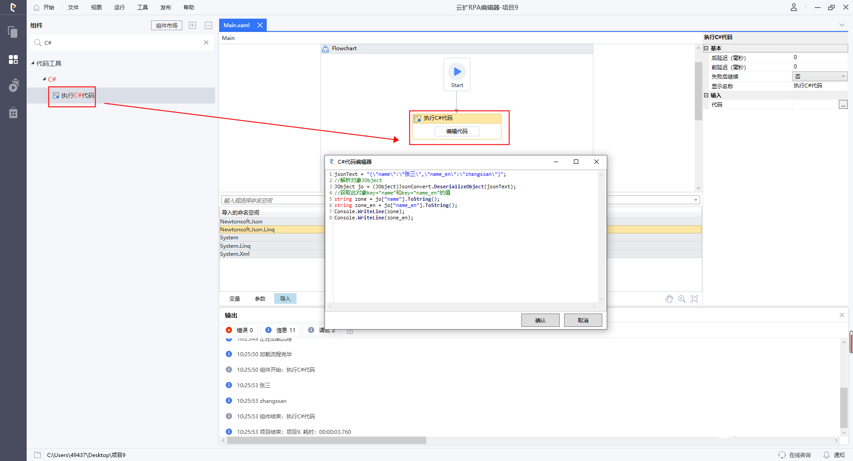Collapse the 代码工具 tree node
The height and width of the screenshot is (461, 853).
coord(33,63)
